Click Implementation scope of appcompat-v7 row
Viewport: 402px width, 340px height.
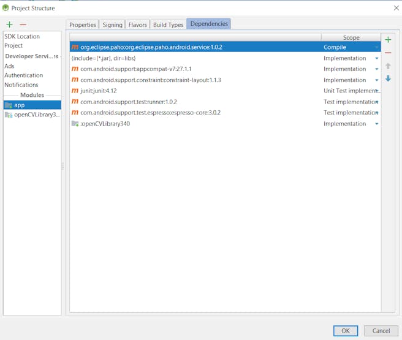click(345, 69)
